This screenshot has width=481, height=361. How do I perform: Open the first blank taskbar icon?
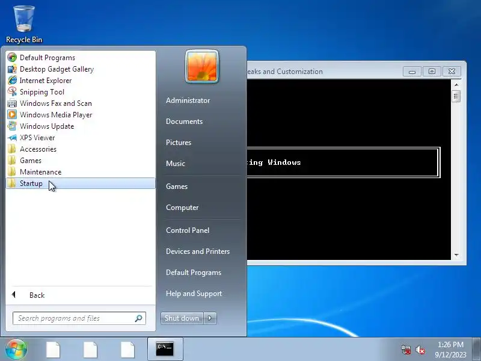[x=53, y=350]
